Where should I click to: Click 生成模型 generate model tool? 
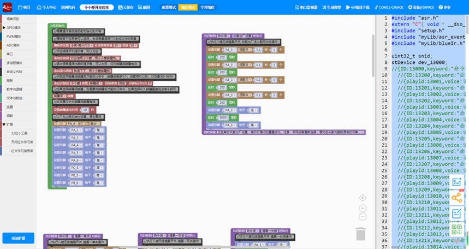[332, 7]
